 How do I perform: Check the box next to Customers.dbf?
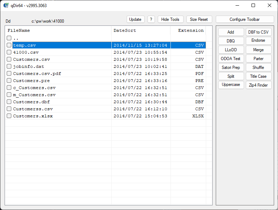point(9,102)
